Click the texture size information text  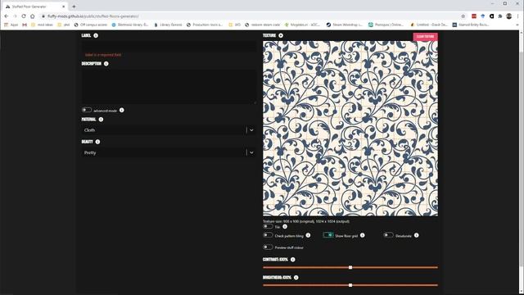point(306,221)
